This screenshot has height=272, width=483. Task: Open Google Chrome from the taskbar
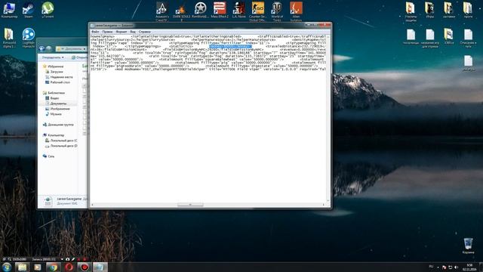[x=54, y=267]
